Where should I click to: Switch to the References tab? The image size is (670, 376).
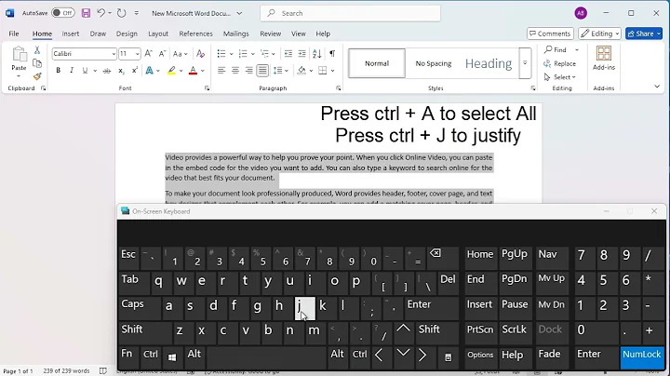tap(195, 34)
